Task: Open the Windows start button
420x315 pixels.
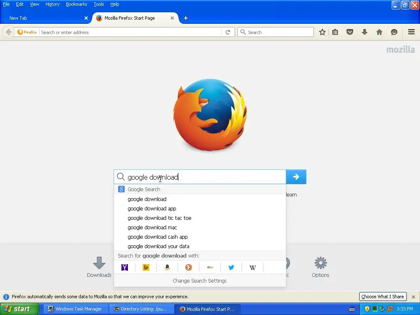Action: coord(20,309)
